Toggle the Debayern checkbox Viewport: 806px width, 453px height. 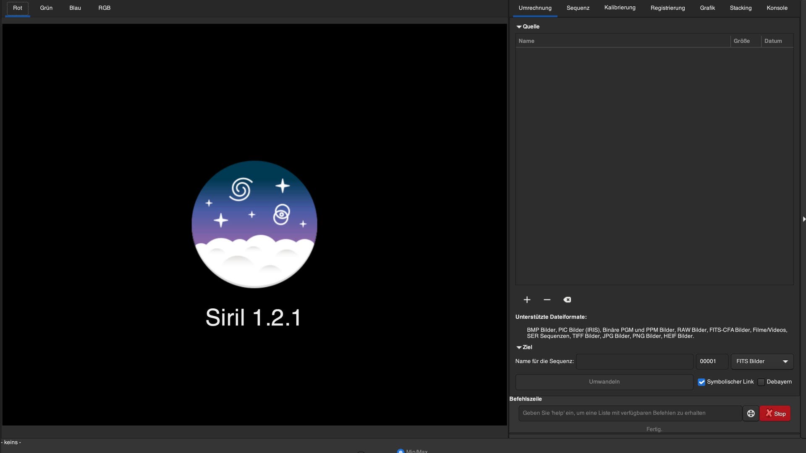point(761,382)
